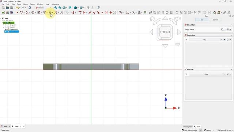Click the OK button in Tasks
This screenshot has width=234, height=132.
click(x=201, y=20)
